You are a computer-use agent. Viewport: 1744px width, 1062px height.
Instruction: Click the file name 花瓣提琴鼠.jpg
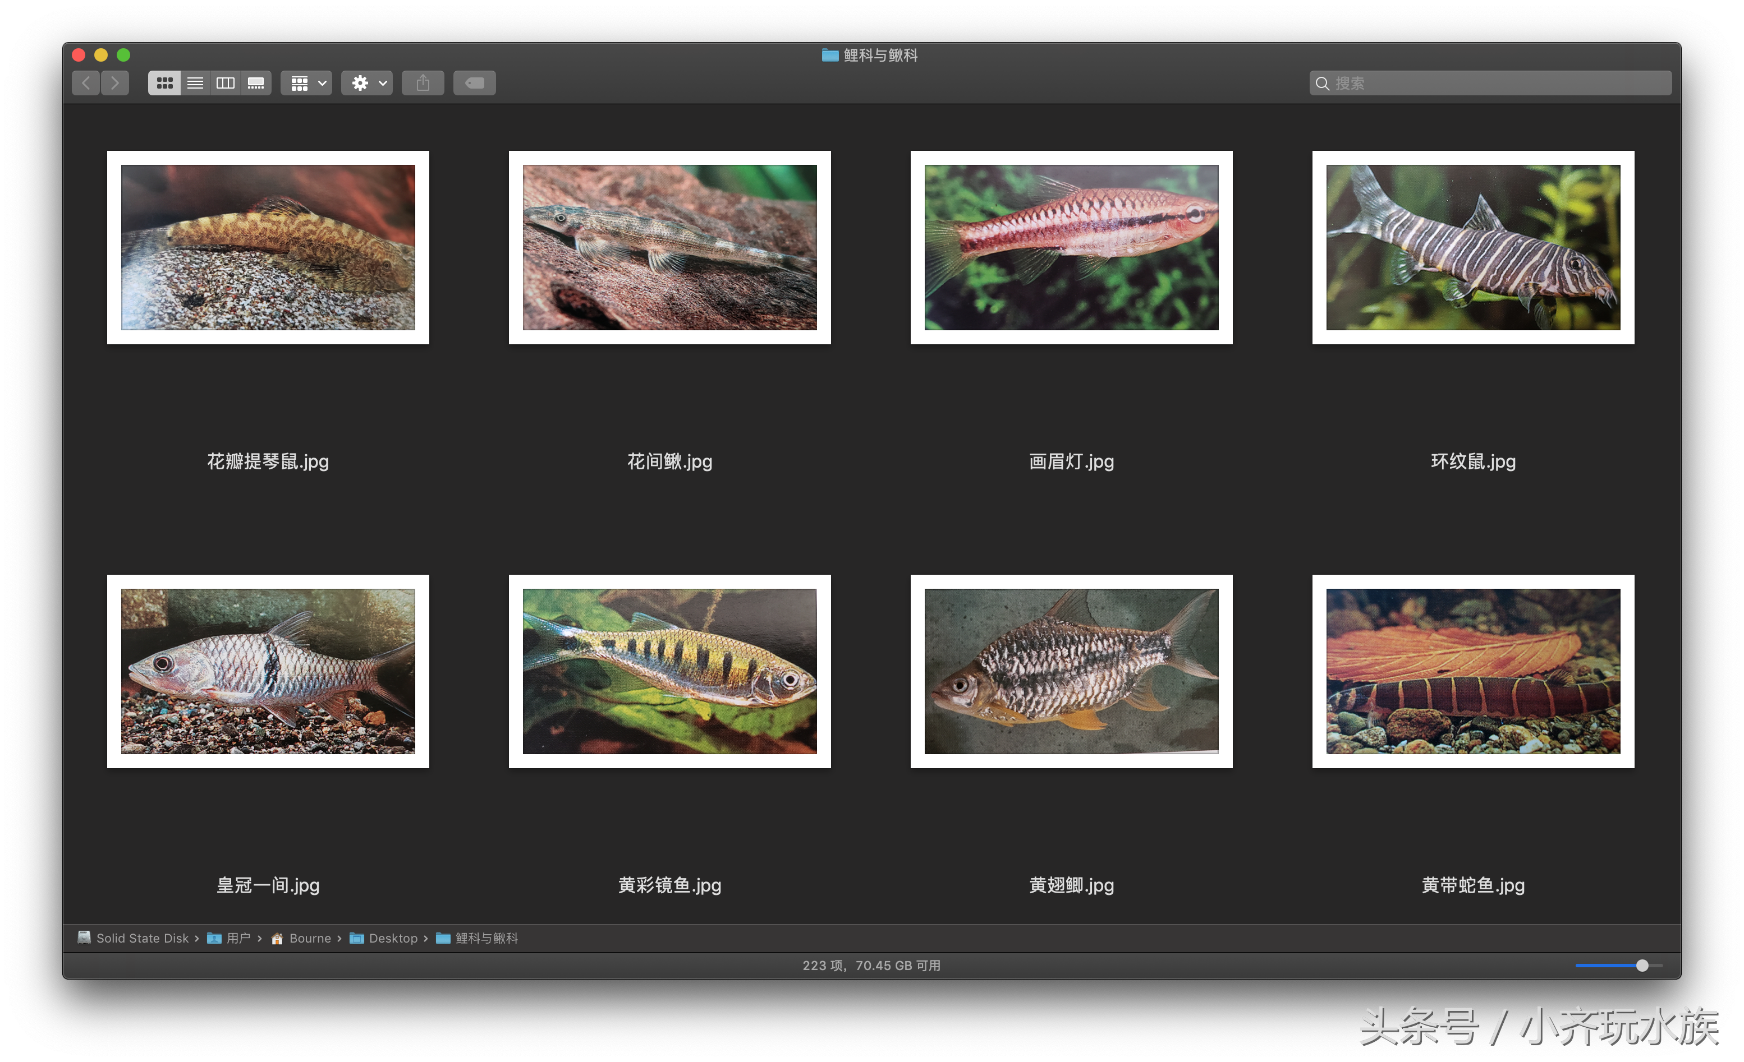point(268,461)
